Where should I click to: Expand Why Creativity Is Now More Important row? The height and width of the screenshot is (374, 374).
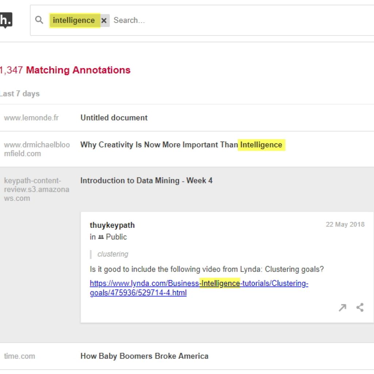pos(187,149)
